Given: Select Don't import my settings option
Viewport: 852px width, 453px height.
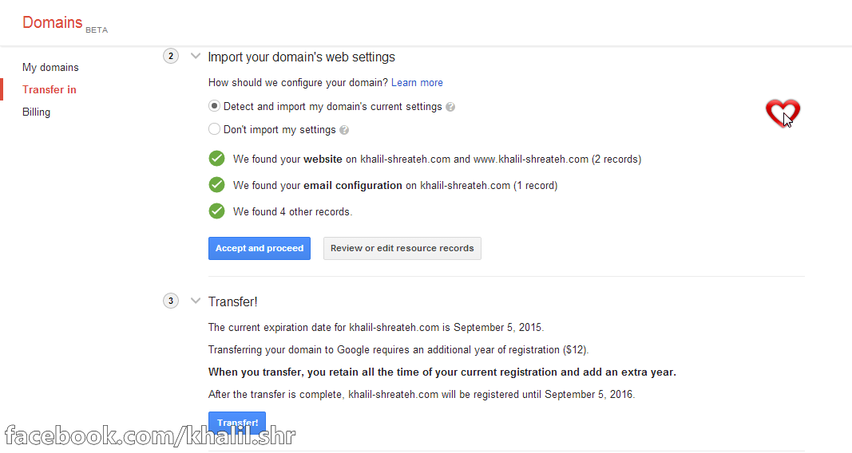Looking at the screenshot, I should tap(214, 129).
